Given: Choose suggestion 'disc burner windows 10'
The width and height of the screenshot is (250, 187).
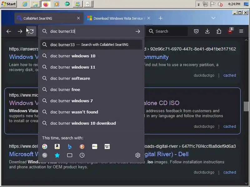Looking at the screenshot, I should pos(91,56).
